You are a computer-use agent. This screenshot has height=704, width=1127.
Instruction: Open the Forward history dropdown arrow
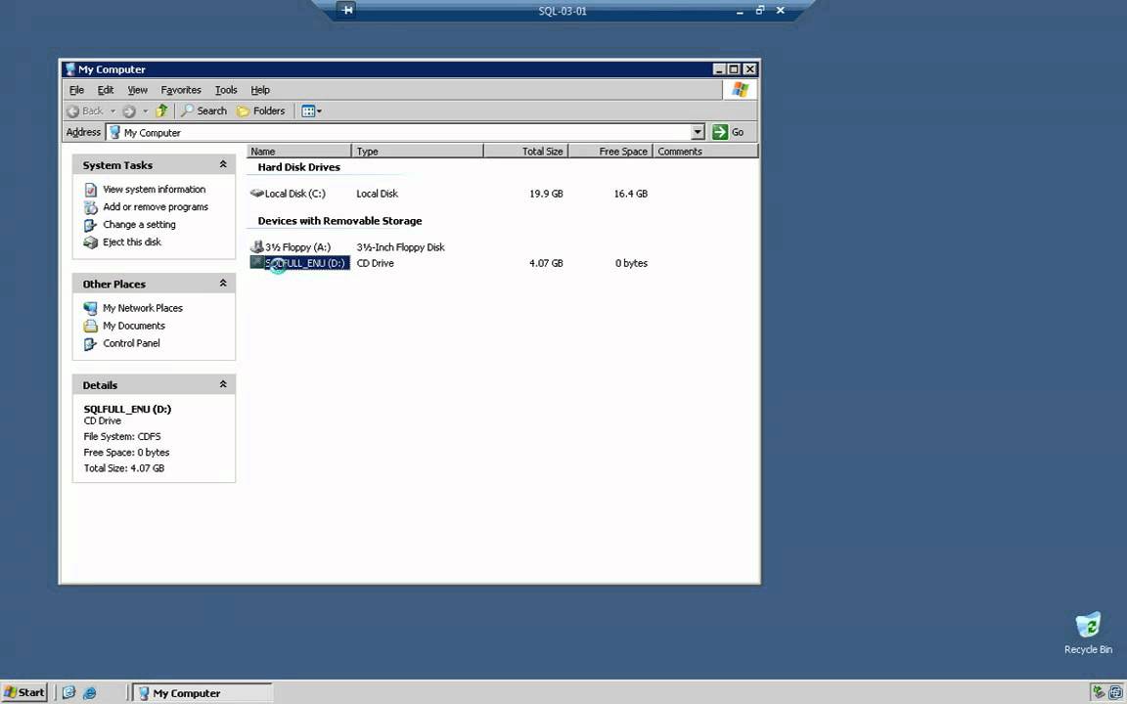[x=145, y=111]
